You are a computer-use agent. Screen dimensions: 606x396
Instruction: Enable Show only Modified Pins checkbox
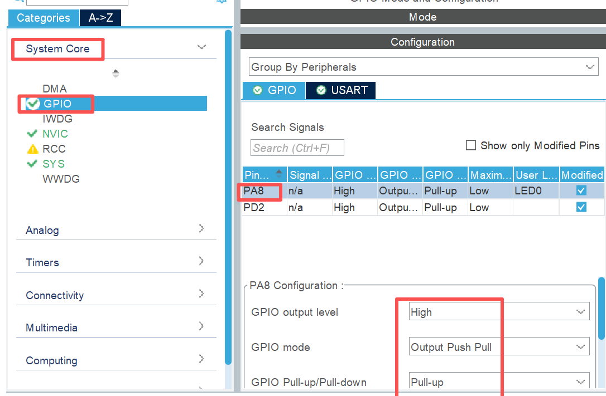click(x=471, y=145)
